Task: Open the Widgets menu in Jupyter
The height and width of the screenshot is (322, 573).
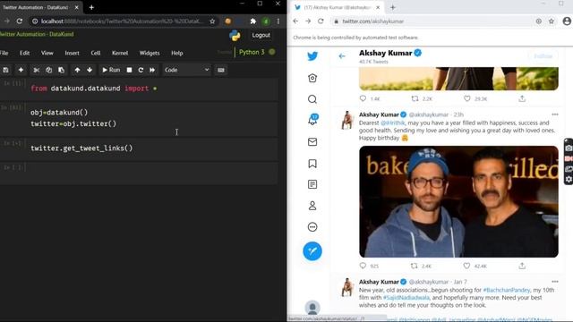Action: point(150,53)
